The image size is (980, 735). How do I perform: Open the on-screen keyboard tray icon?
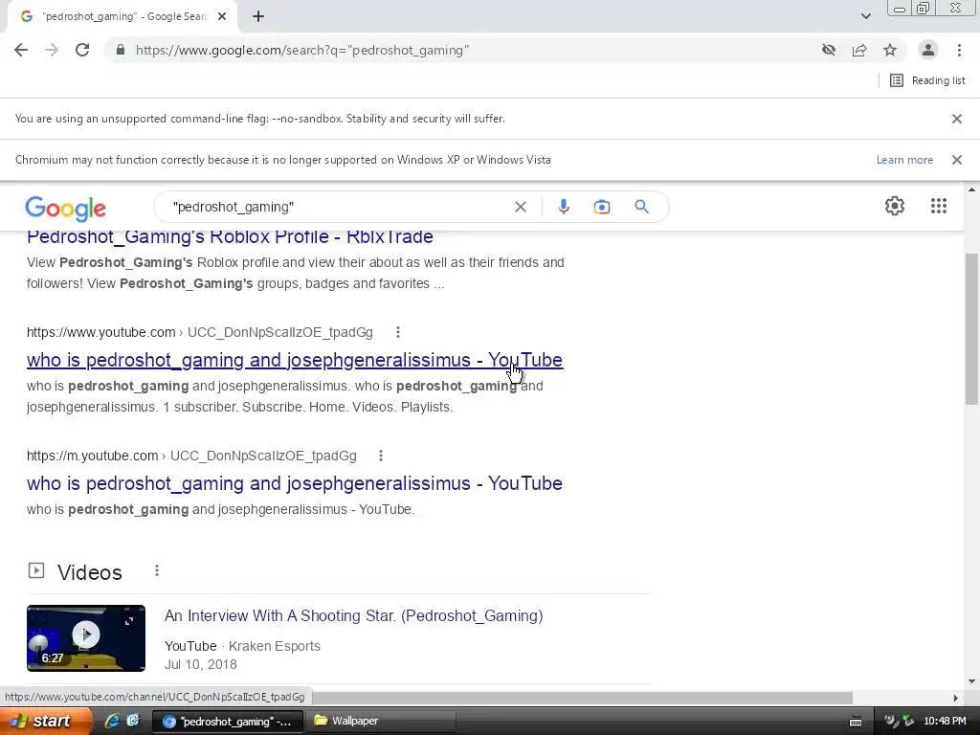point(856,722)
